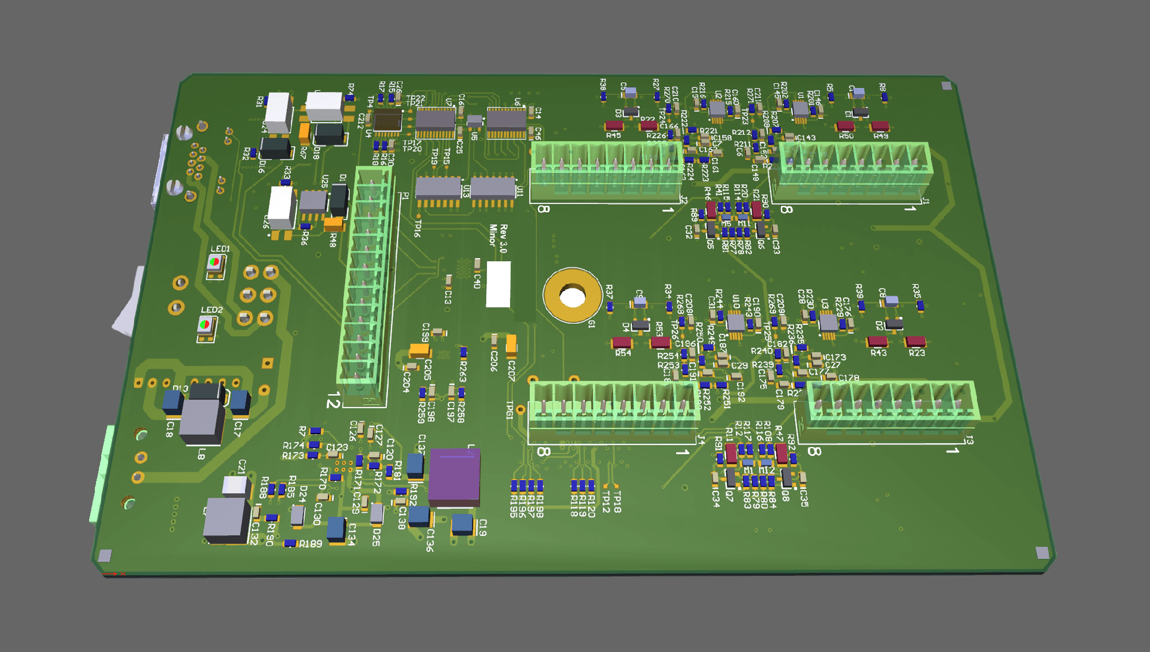This screenshot has width=1150, height=652.
Task: Click the C199 capacitor
Action: [439, 332]
